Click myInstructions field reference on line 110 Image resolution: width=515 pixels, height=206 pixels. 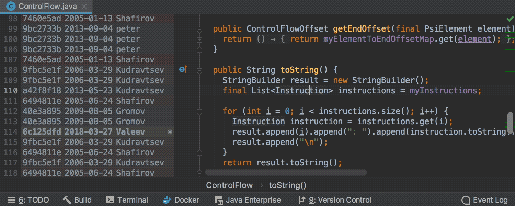[443, 91]
